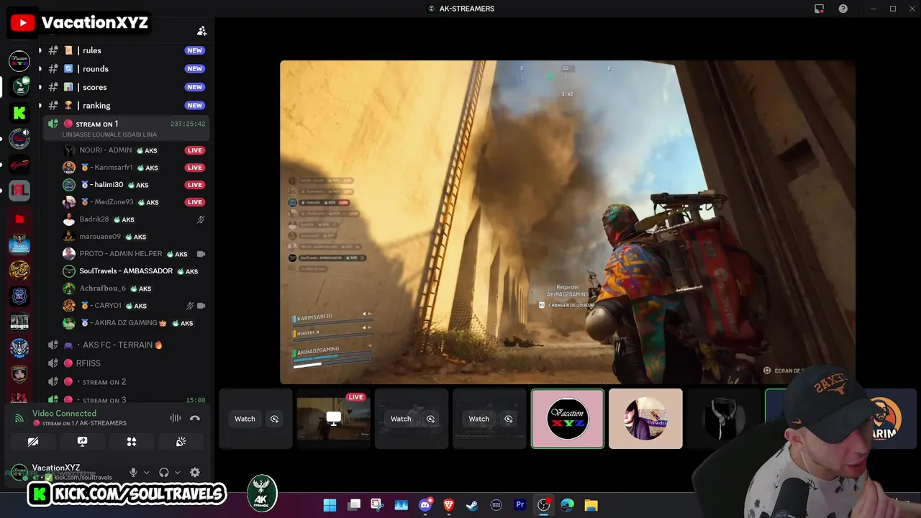
Task: Open Task View from the taskbar
Action: click(x=353, y=505)
